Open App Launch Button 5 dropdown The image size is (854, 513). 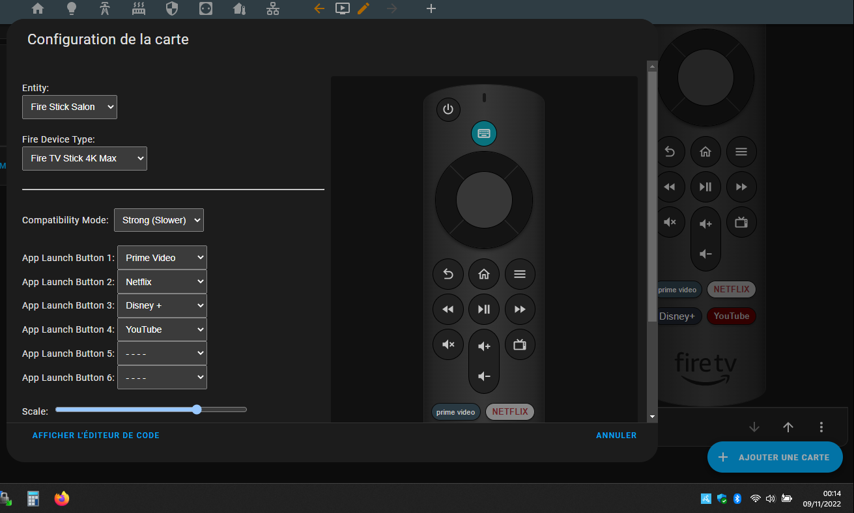162,354
